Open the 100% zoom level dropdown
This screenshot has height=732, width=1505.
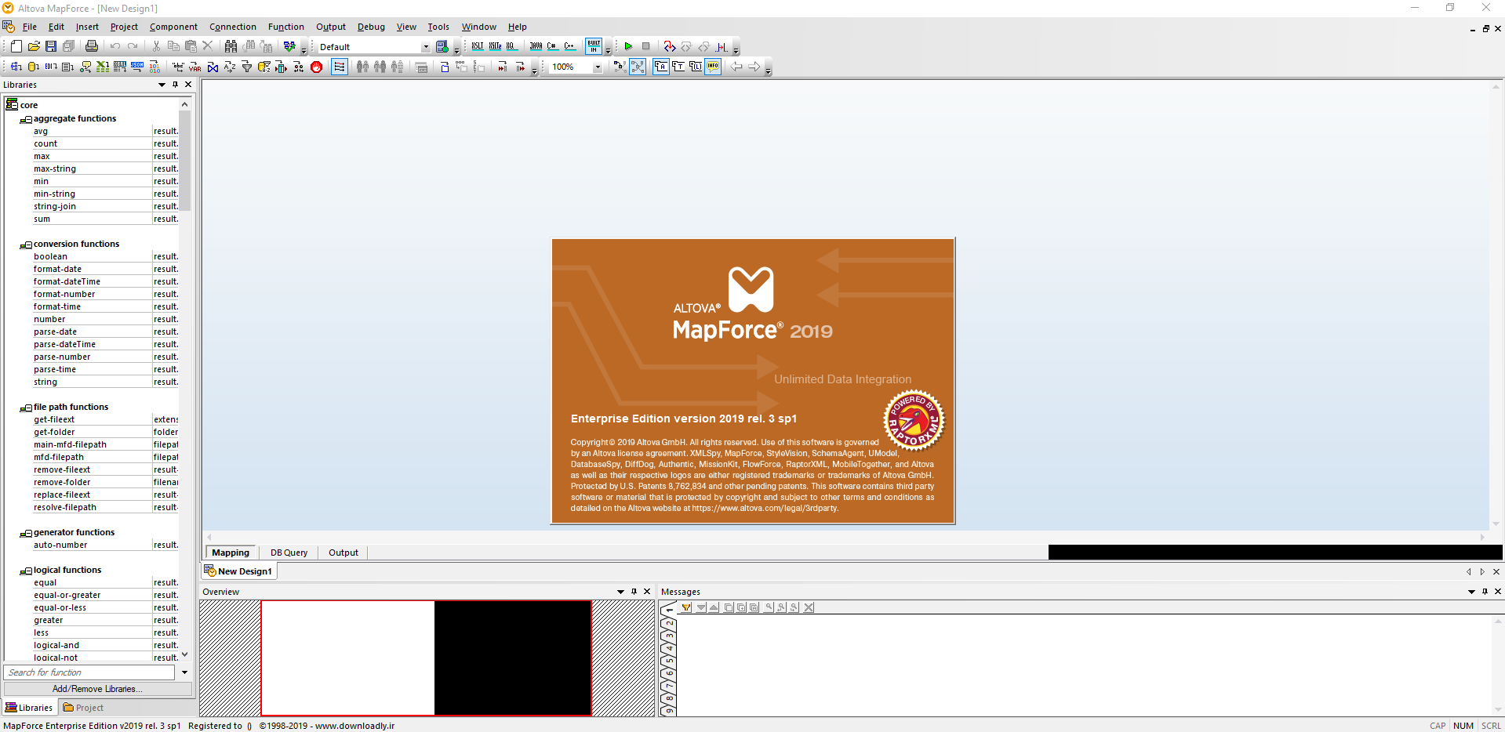[x=598, y=67]
